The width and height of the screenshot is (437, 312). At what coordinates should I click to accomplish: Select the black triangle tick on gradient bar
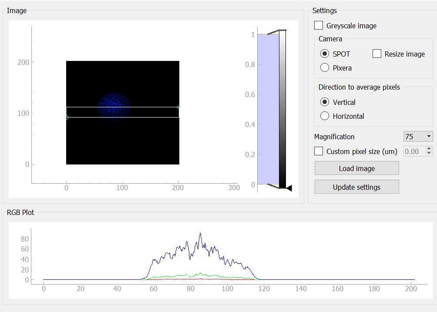(x=289, y=188)
